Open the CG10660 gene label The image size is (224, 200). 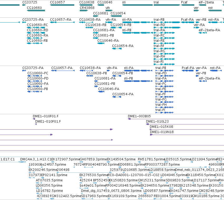(34, 8)
